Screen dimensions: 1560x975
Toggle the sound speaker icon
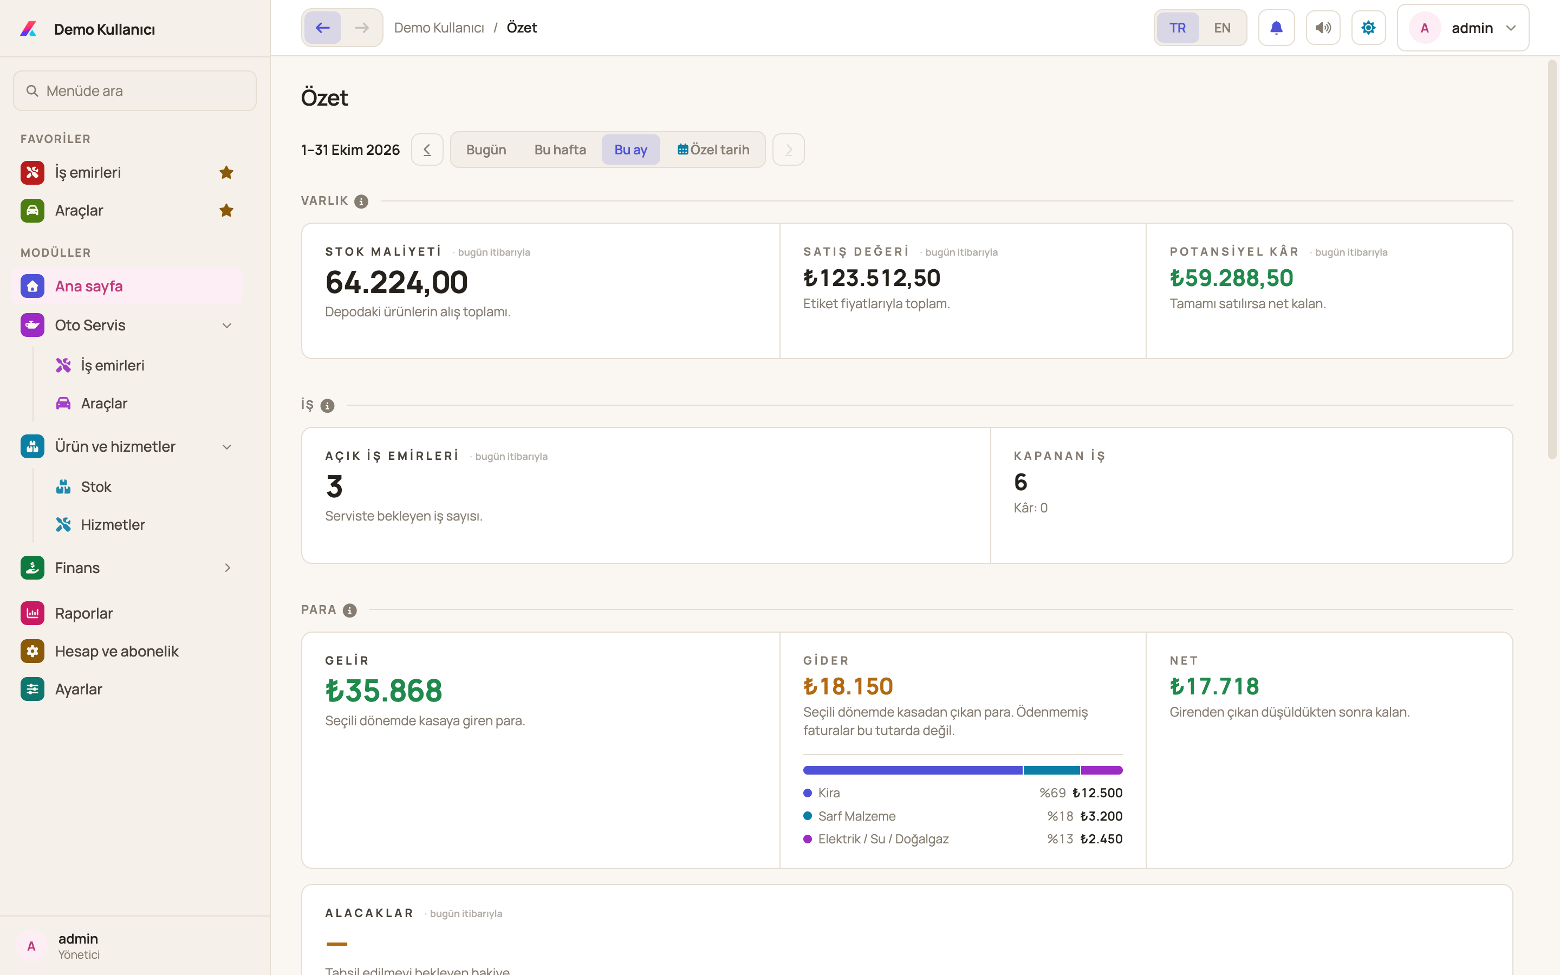pyautogui.click(x=1323, y=28)
